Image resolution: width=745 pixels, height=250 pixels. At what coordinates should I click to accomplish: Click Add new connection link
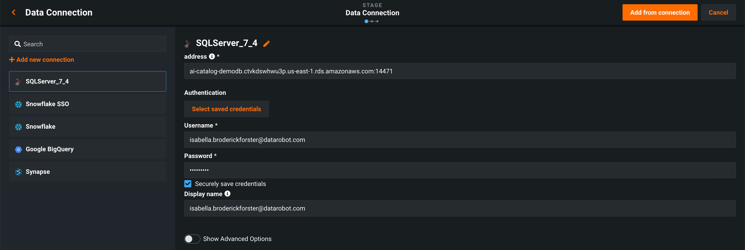(x=42, y=60)
